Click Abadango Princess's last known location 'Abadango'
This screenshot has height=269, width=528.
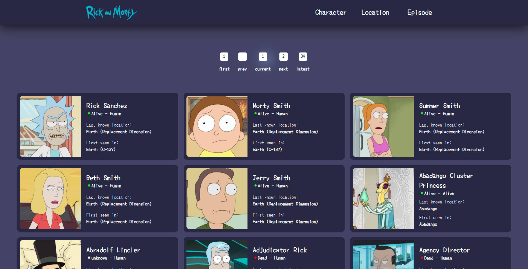[428, 208]
